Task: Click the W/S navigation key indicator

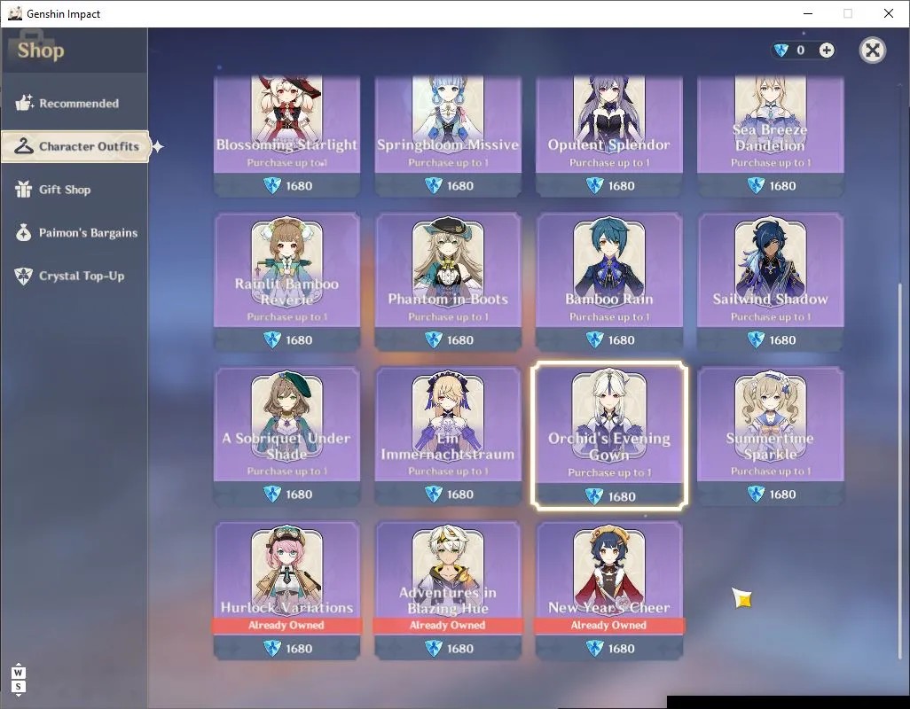Action: pyautogui.click(x=18, y=680)
